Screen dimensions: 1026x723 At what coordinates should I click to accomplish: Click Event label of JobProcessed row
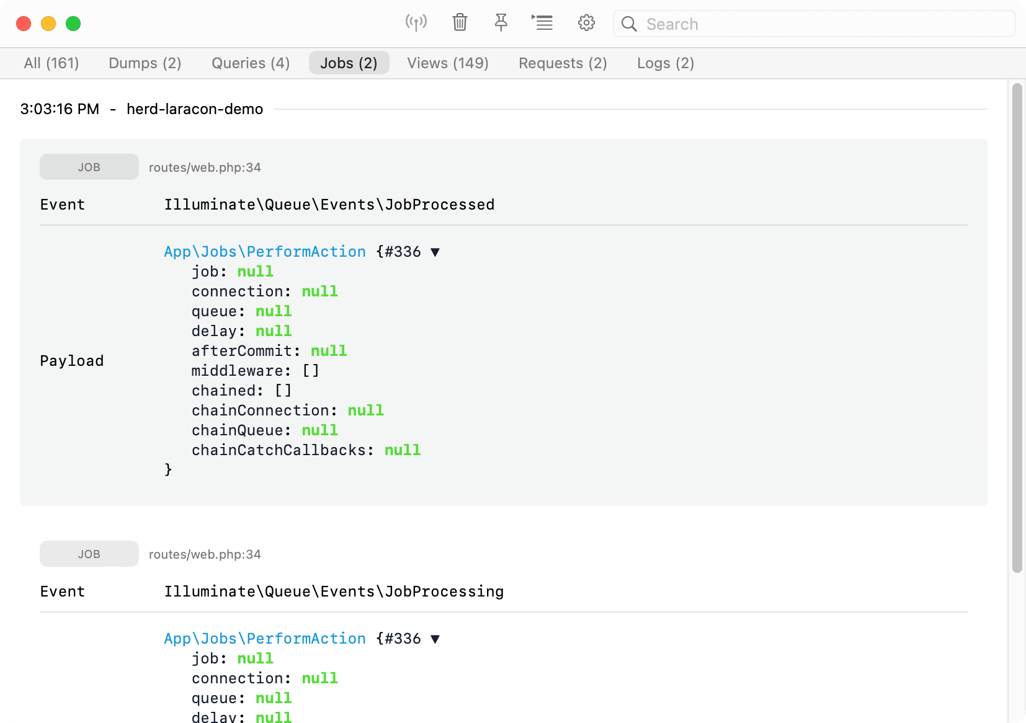[x=63, y=205]
